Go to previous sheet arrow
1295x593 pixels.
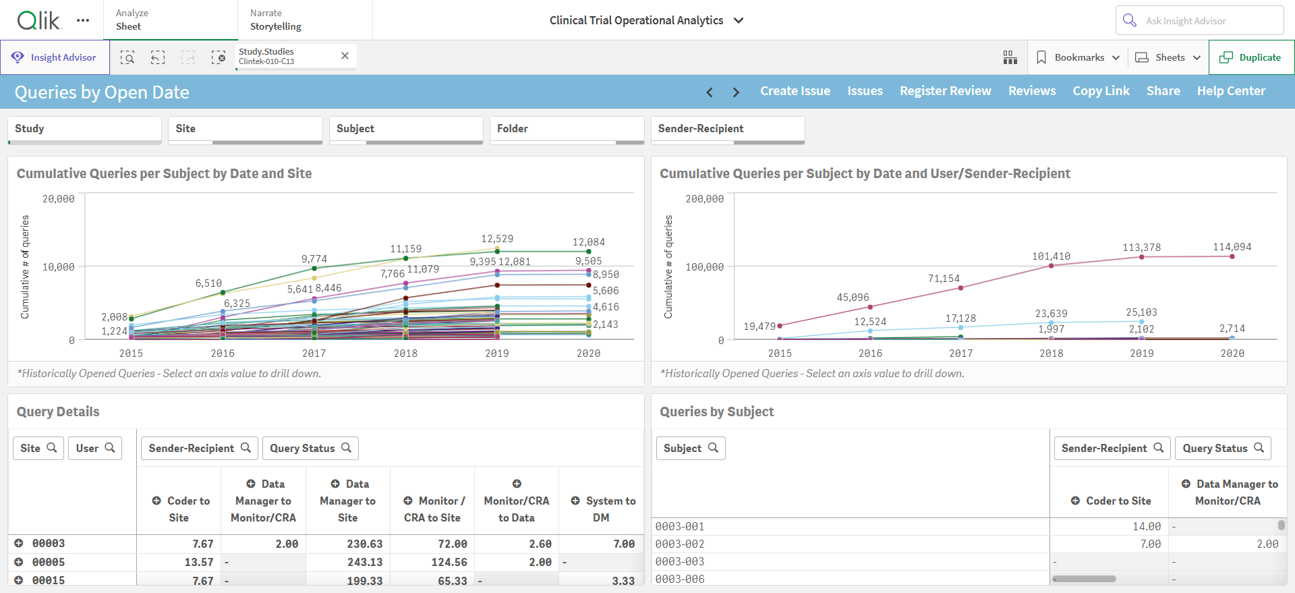[x=710, y=92]
